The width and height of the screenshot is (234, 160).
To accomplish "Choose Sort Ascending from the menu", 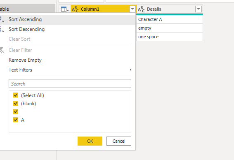I will click(x=68, y=19).
